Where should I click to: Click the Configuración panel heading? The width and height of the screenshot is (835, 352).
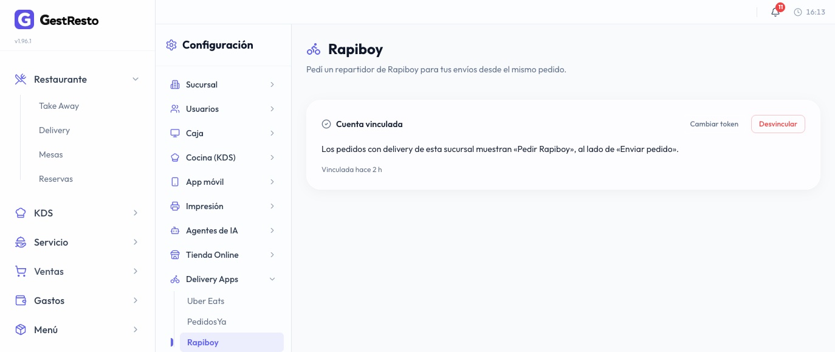218,45
